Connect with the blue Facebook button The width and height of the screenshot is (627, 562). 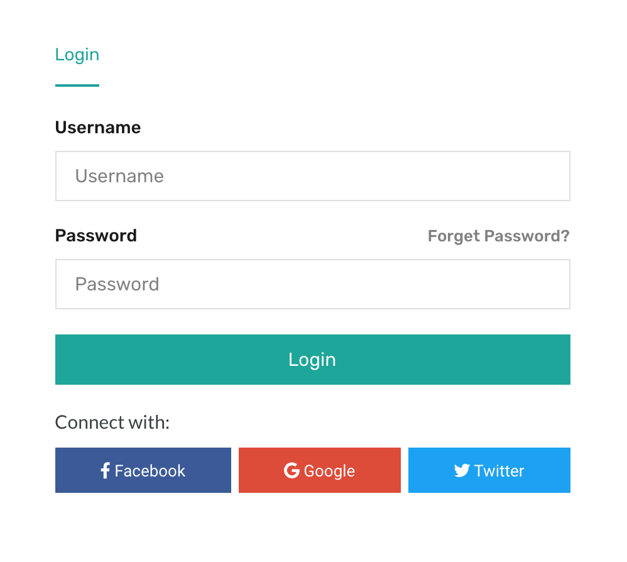(x=143, y=470)
